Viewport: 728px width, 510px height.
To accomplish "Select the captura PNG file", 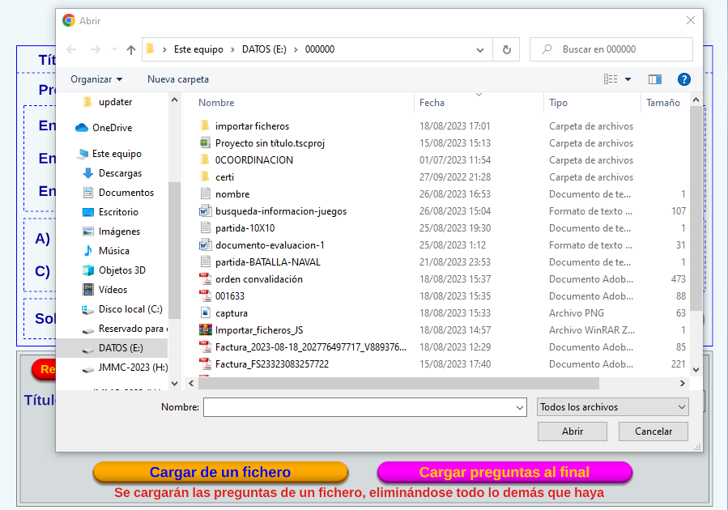I will [x=232, y=313].
